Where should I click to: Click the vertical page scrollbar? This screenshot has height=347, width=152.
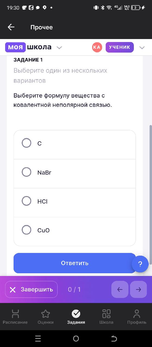coord(151,195)
